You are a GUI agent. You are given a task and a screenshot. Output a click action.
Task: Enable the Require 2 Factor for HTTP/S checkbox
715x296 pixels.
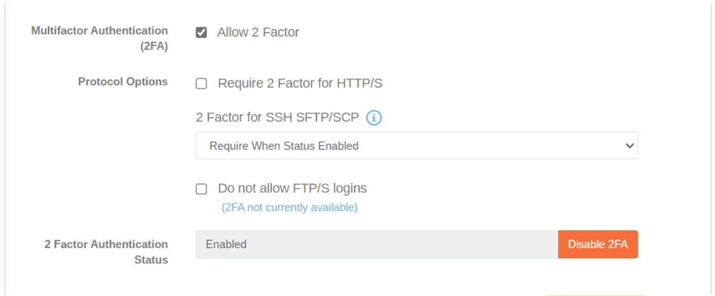(201, 84)
